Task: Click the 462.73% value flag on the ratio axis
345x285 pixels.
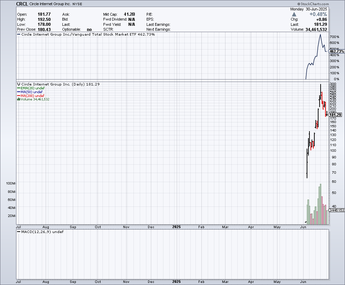Action: click(337, 51)
